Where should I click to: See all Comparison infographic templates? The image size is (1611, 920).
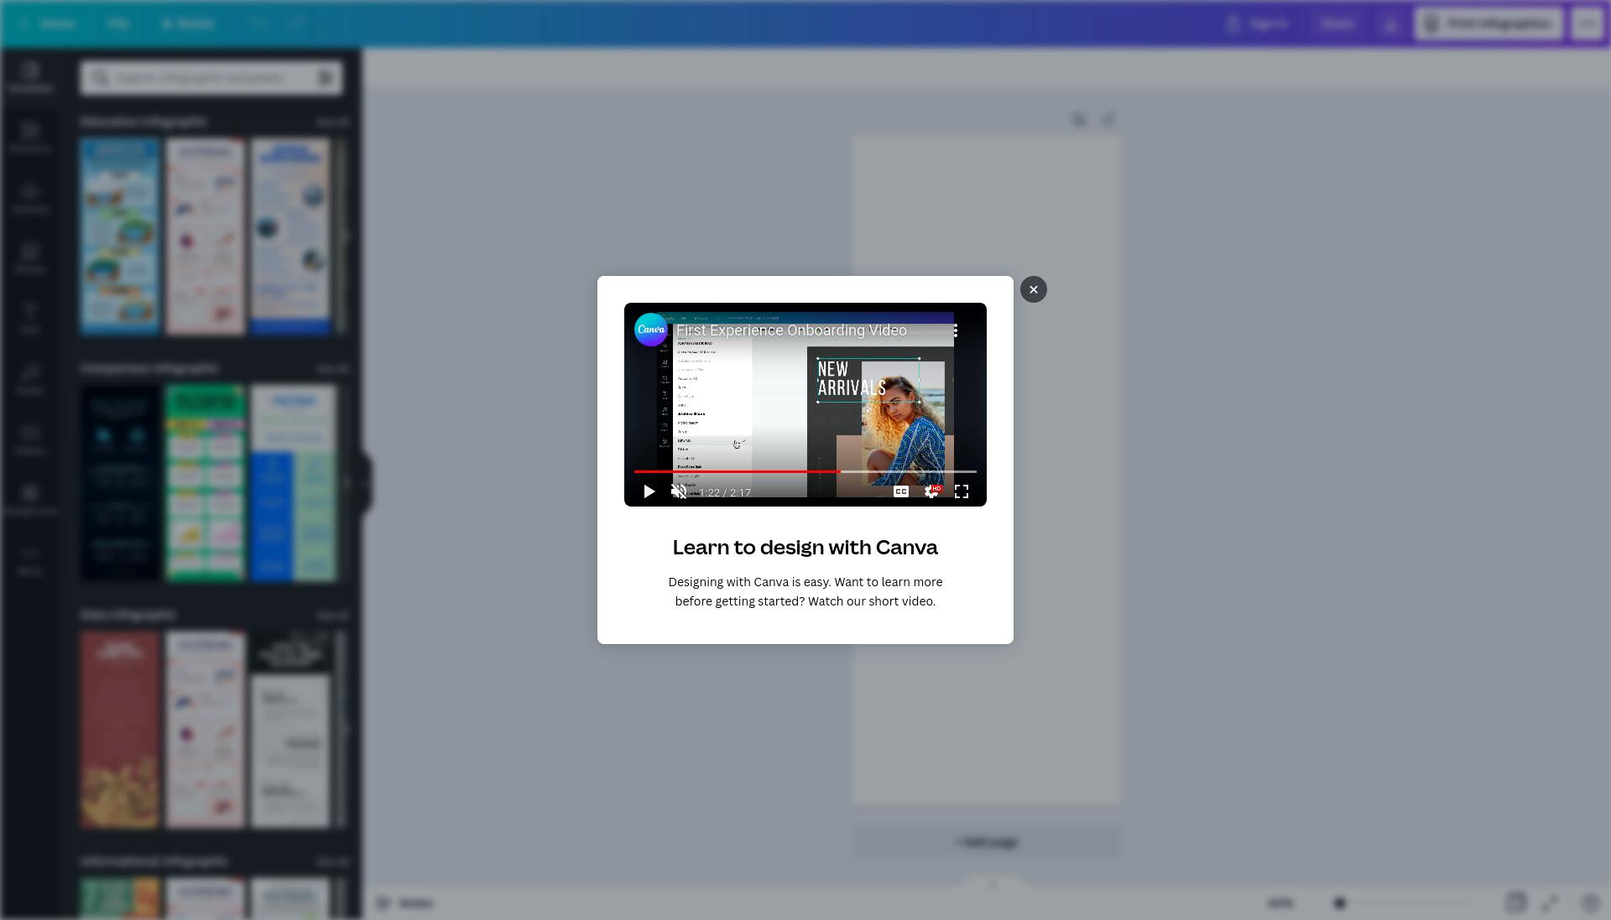click(x=332, y=369)
